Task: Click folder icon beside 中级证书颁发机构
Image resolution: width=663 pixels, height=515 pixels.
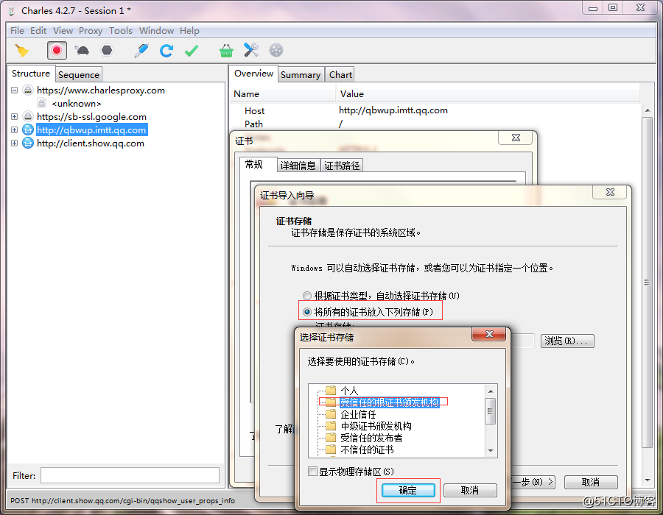Action: pyautogui.click(x=331, y=426)
